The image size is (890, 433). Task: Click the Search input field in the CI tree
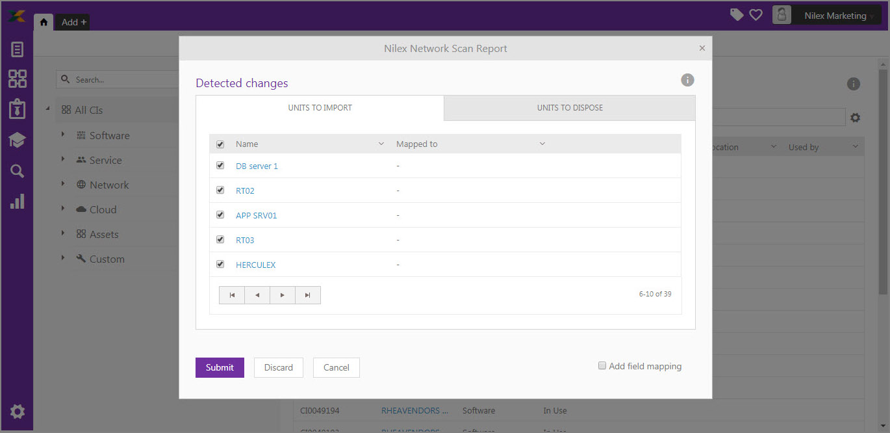pos(117,79)
